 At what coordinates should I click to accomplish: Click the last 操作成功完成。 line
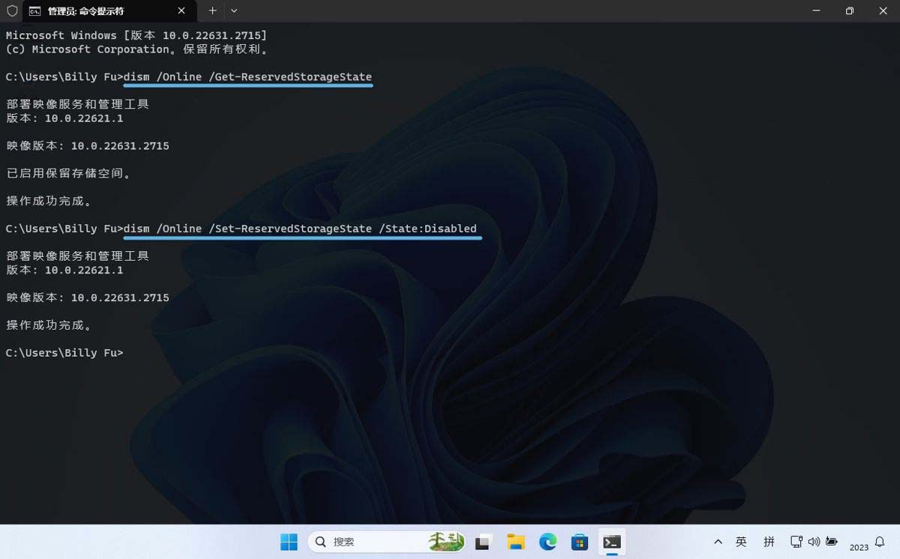tap(49, 325)
